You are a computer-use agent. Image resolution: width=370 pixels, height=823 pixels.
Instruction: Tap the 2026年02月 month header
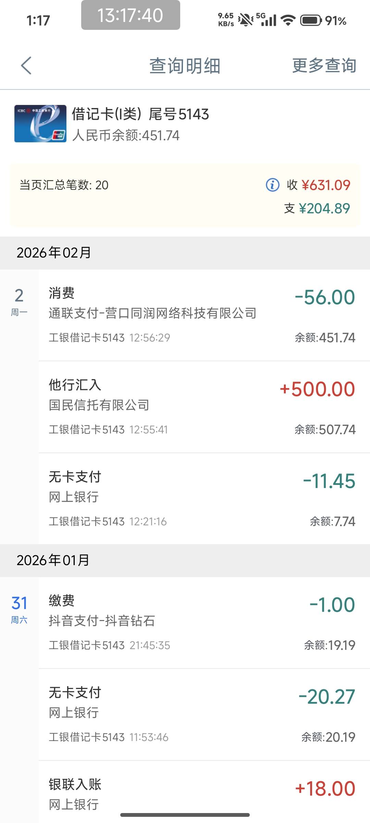pyautogui.click(x=54, y=253)
